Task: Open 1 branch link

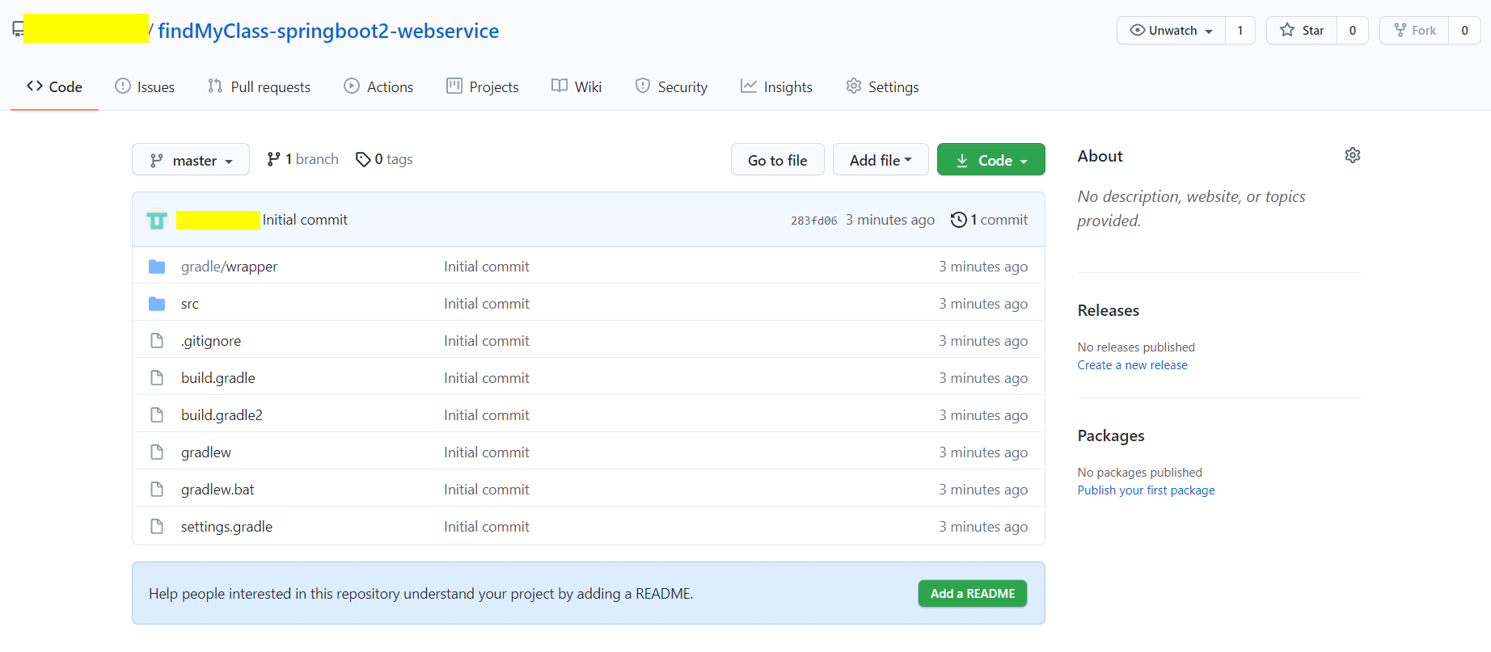Action: click(x=303, y=159)
